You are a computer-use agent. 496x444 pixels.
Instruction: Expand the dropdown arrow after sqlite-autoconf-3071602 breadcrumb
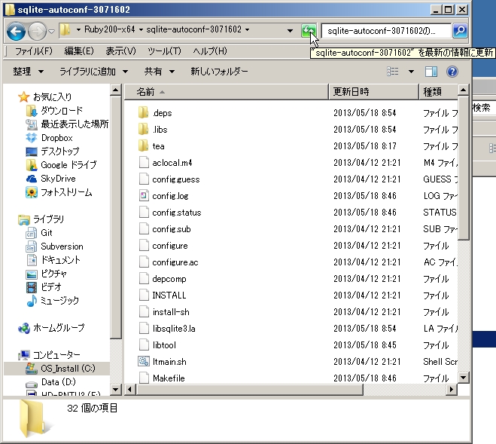coord(247,30)
